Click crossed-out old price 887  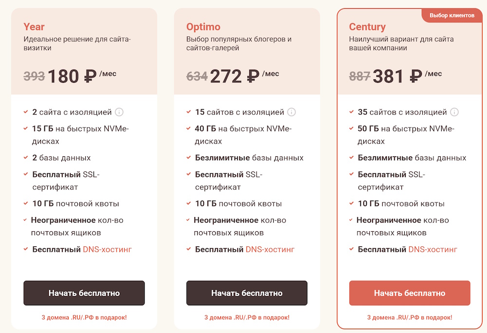click(360, 76)
